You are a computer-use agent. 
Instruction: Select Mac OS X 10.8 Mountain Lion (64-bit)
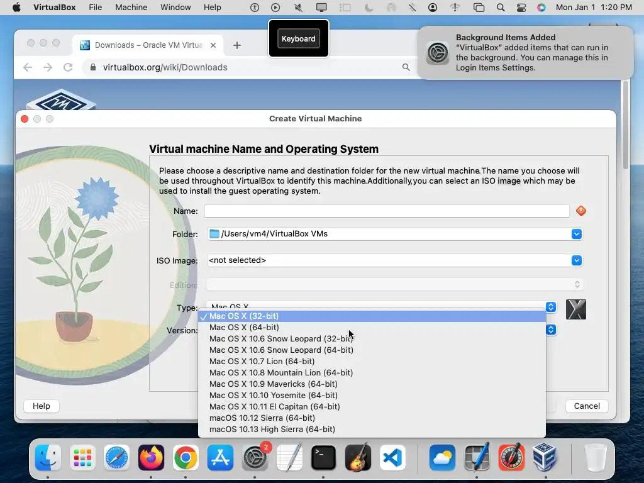(x=372, y=372)
